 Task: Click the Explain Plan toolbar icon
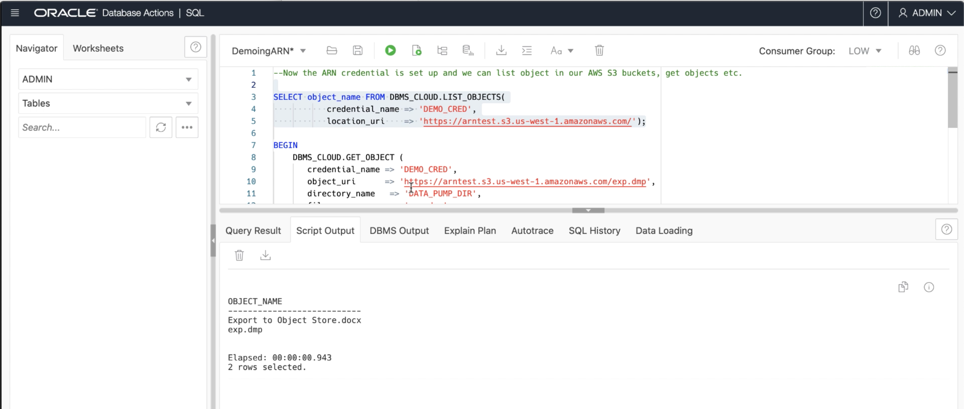coord(442,50)
